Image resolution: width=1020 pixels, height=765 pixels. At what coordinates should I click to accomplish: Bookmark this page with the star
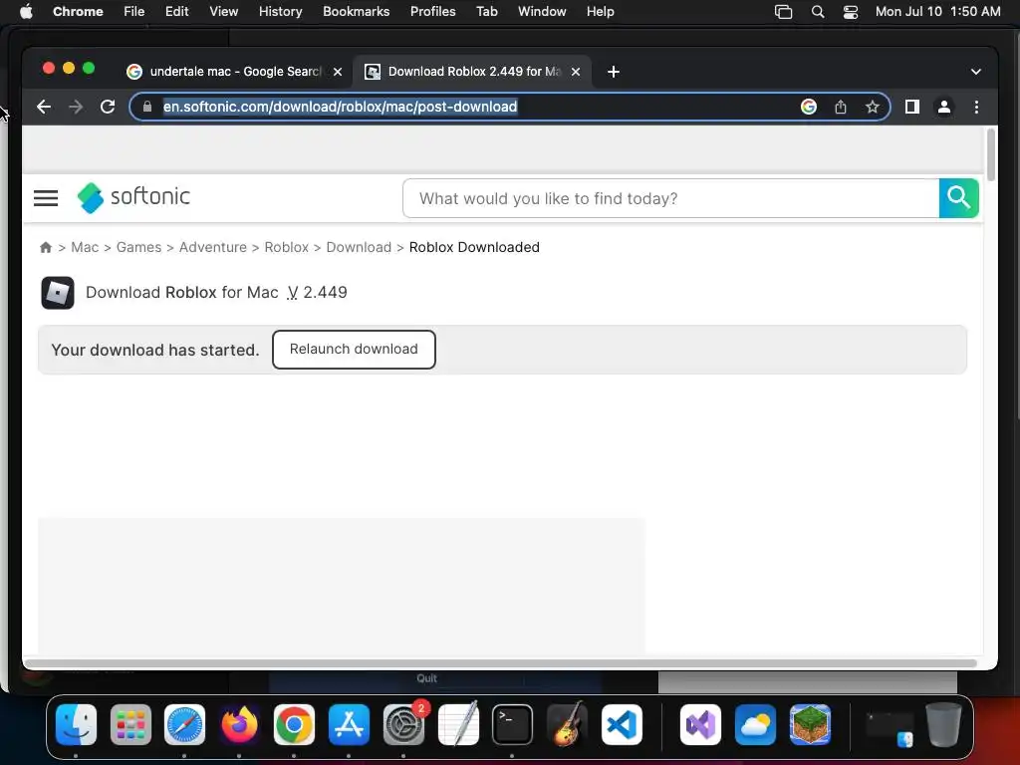[873, 107]
